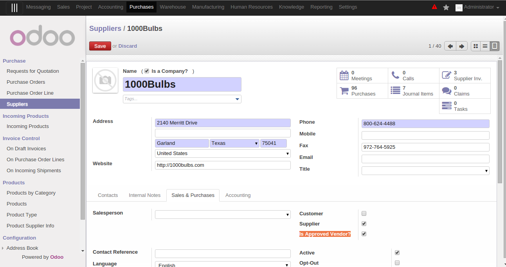Open On Draft Invoices in sidebar

(x=26, y=149)
